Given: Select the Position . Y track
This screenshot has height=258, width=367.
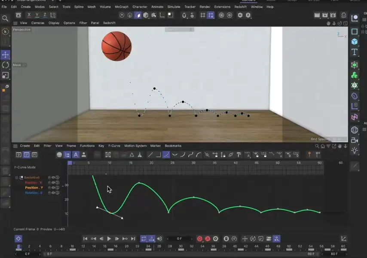Looking at the screenshot, I should tap(34, 187).
